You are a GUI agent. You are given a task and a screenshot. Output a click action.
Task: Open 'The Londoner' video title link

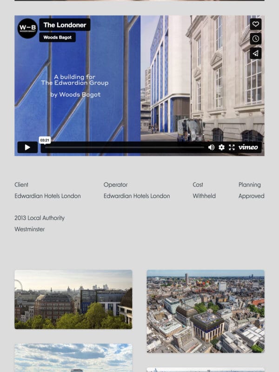tap(65, 25)
